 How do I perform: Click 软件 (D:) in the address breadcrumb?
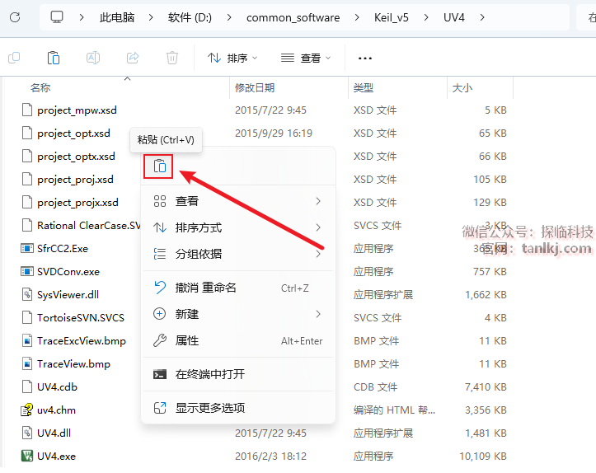pos(190,17)
